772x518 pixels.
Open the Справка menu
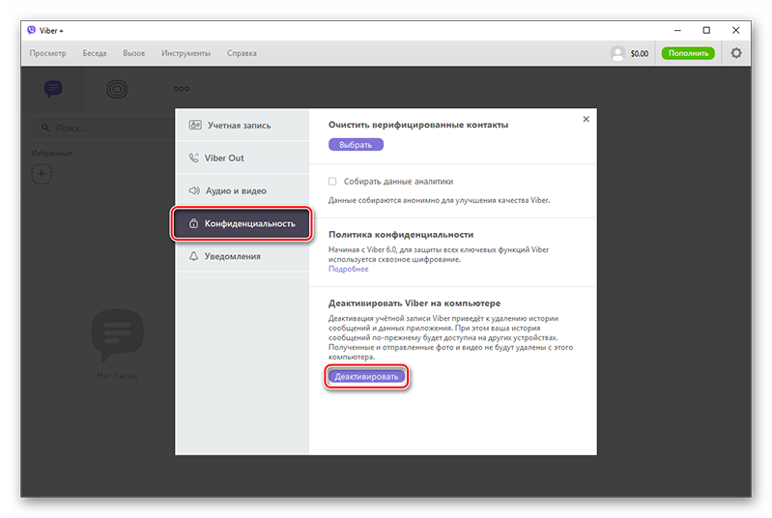[x=242, y=53]
